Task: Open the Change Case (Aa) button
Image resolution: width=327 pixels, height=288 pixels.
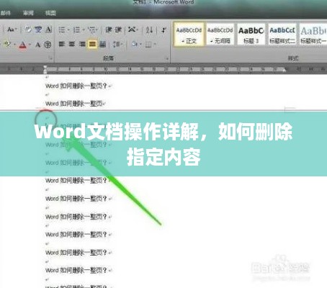Action: pos(10,30)
